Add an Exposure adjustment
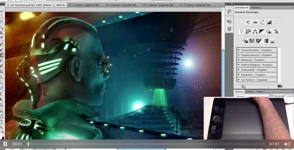 268,22
